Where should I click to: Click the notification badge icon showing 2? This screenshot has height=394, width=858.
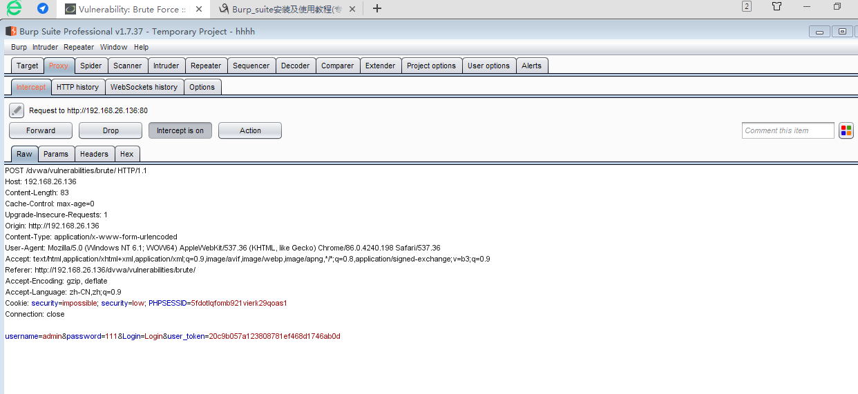coord(747,6)
